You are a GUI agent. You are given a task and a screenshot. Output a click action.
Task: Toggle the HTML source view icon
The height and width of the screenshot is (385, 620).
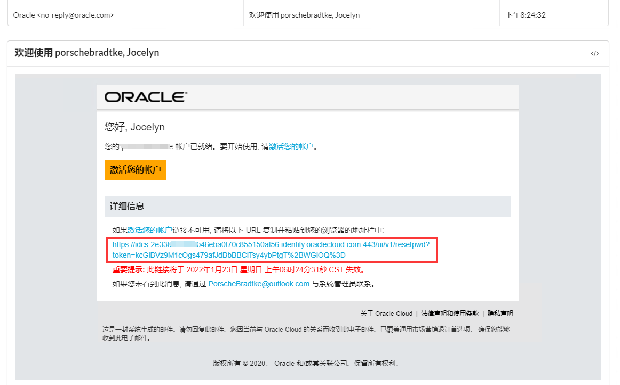coord(595,53)
